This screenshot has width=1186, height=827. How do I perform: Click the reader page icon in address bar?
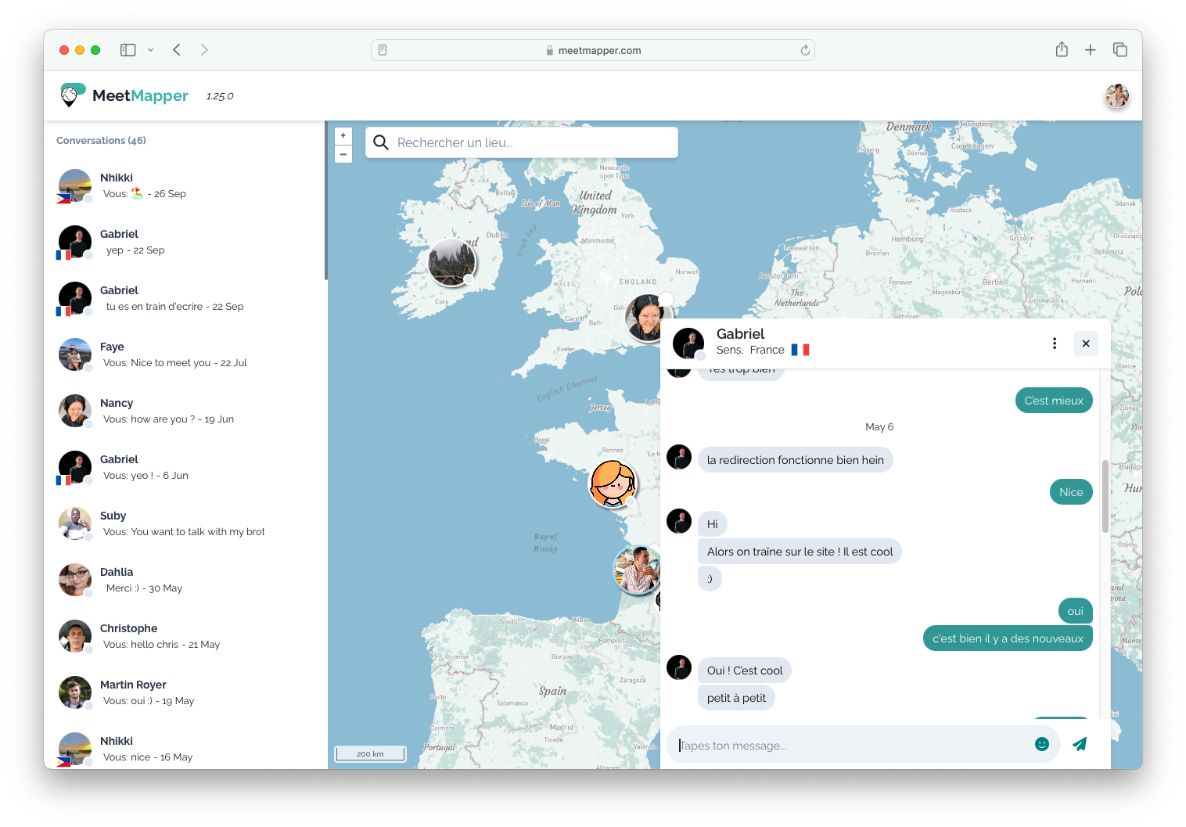point(383,50)
